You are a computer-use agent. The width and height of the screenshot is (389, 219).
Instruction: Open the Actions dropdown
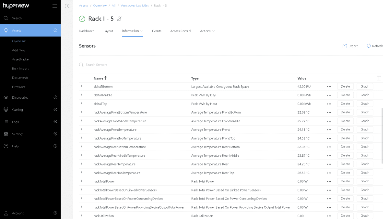pyautogui.click(x=207, y=31)
